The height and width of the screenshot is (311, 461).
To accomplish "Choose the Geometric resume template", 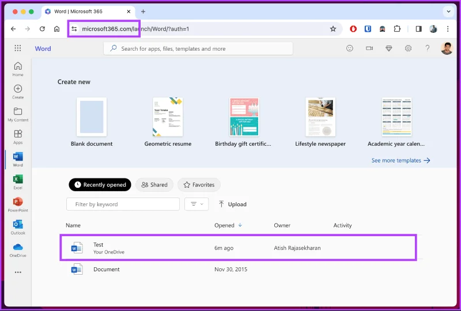I will (x=168, y=122).
